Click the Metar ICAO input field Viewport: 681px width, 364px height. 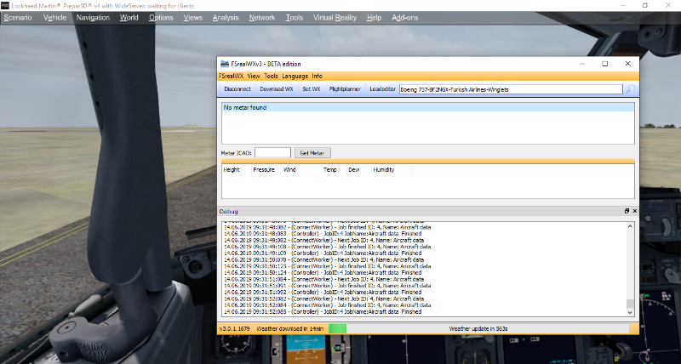[x=272, y=153]
